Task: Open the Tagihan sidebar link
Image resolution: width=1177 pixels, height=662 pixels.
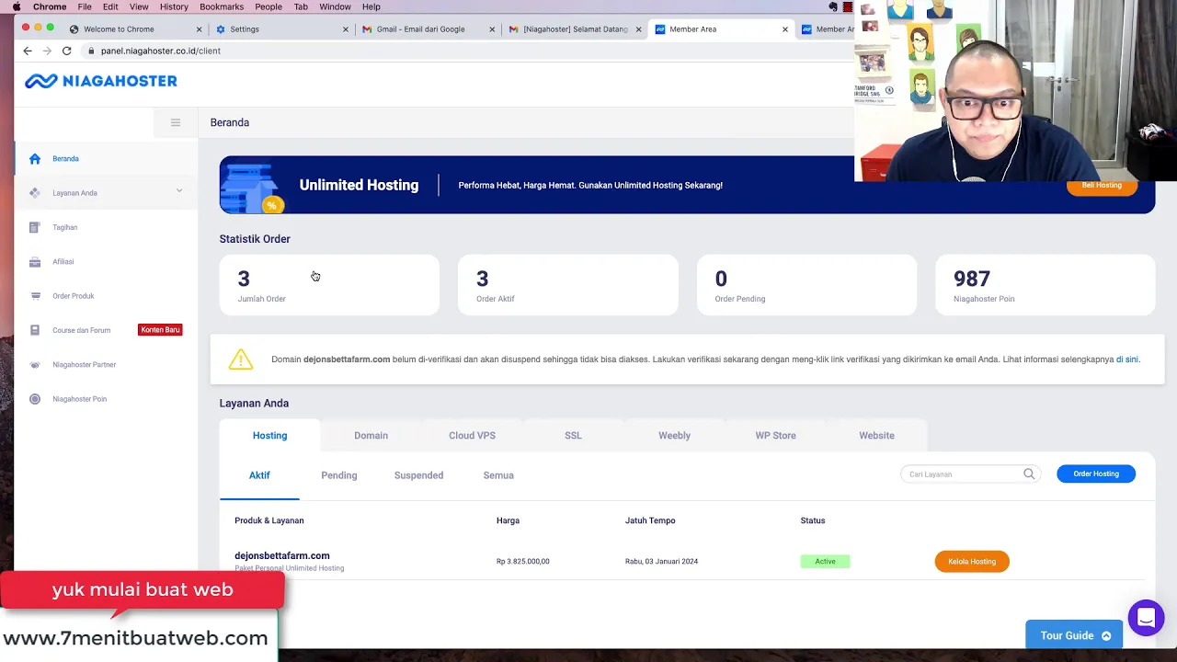Action: tap(64, 227)
